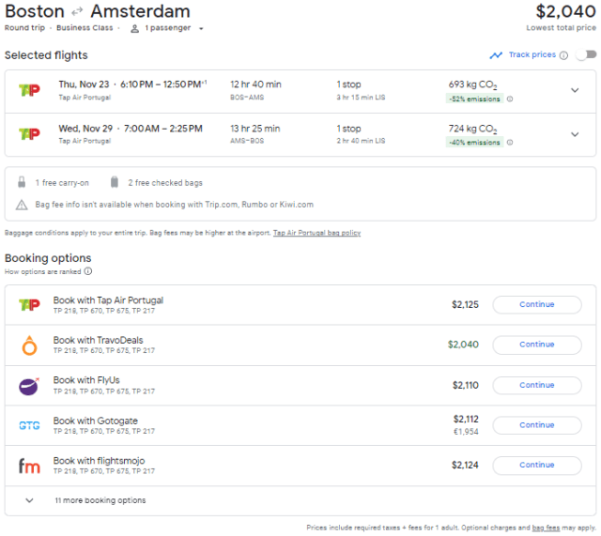
Task: Open info icon beside -40% emissions
Action: point(510,143)
